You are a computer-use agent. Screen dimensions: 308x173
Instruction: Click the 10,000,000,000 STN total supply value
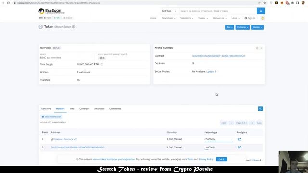[88, 64]
